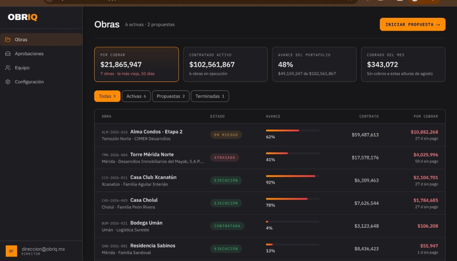
Task: Click EJECUCIÓN badge on Residencia Sabinos row
Action: click(x=226, y=249)
